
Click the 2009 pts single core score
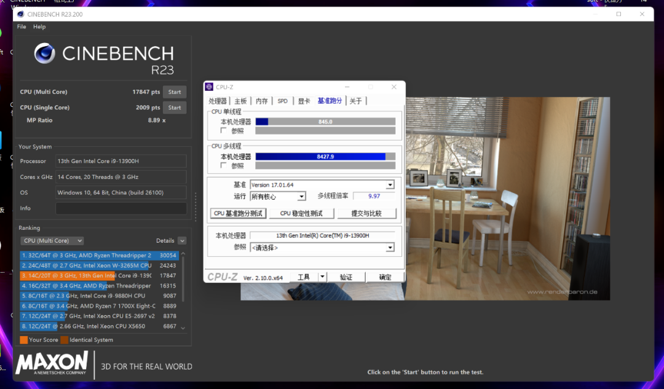(148, 108)
